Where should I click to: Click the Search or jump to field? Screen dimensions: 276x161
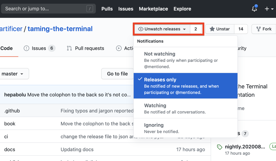click(x=45, y=9)
